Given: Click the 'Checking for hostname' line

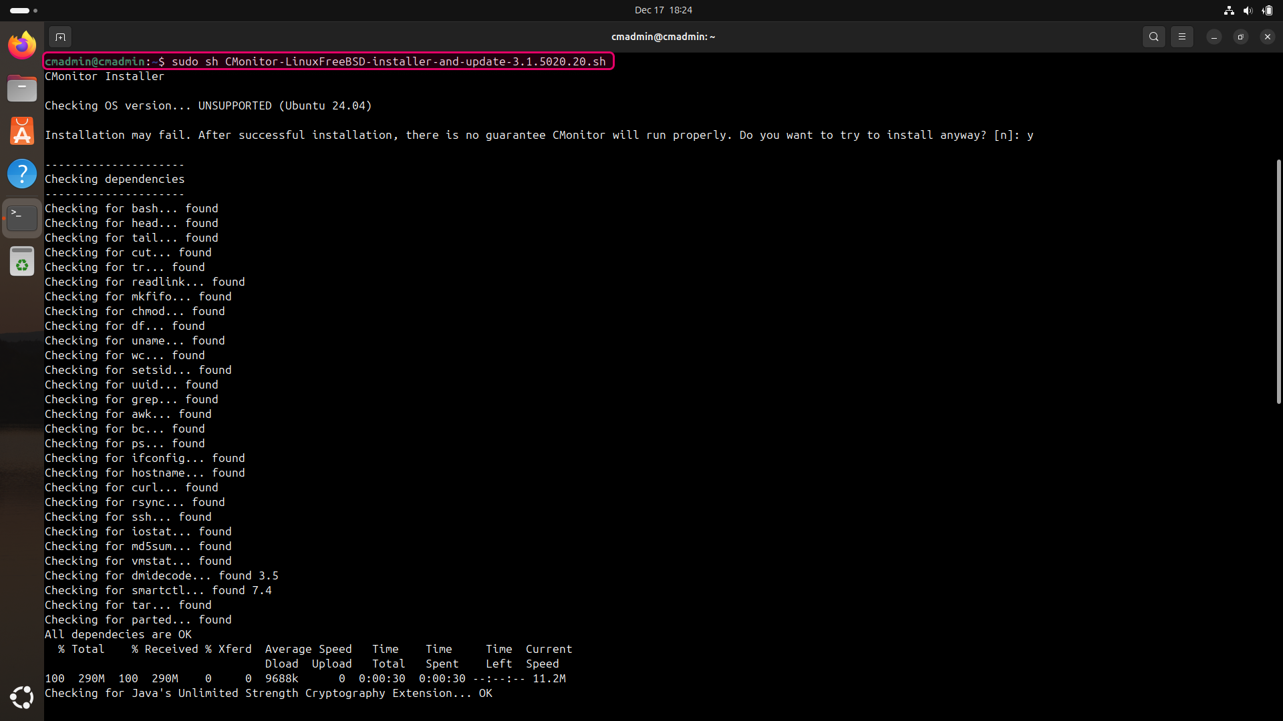Looking at the screenshot, I should [144, 473].
